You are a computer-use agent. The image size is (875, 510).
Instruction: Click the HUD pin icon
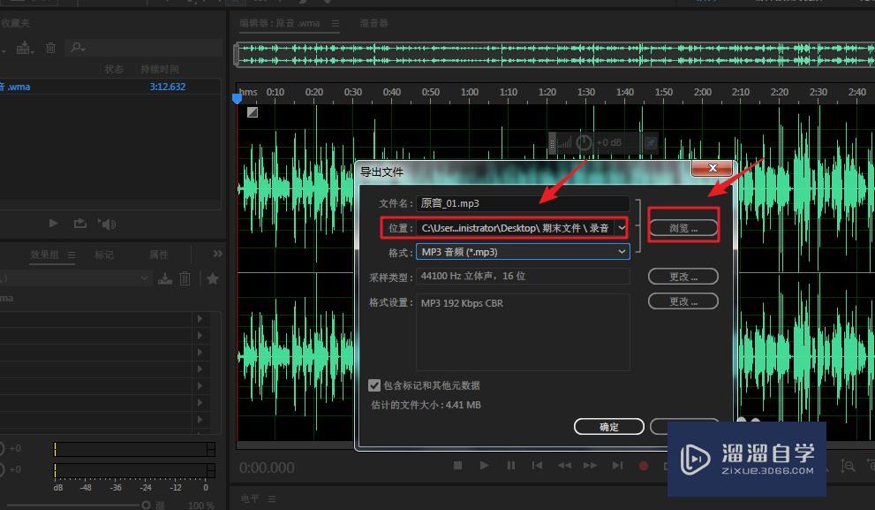coord(651,143)
